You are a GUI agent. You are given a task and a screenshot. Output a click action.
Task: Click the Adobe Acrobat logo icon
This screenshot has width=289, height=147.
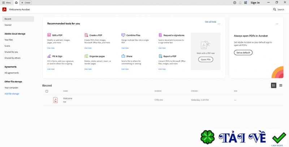click(x=4, y=9)
